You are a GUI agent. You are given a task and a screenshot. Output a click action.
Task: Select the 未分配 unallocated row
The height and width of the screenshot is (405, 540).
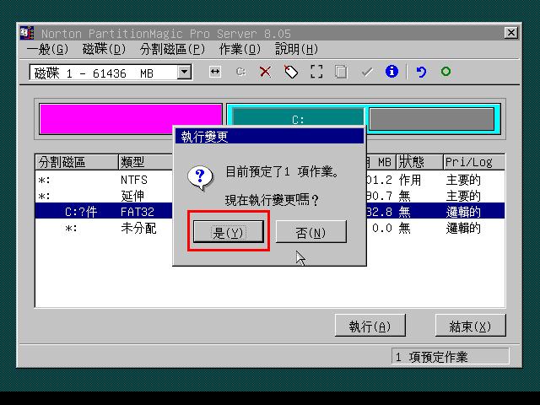pyautogui.click(x=270, y=228)
